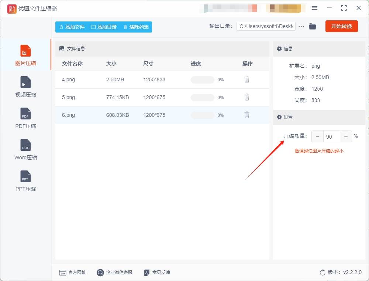Open the PDF压缩 section from the sidebar
Viewport: 369px width, 281px height.
25,118
